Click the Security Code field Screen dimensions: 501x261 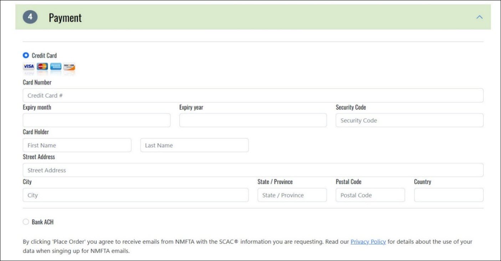(409, 120)
